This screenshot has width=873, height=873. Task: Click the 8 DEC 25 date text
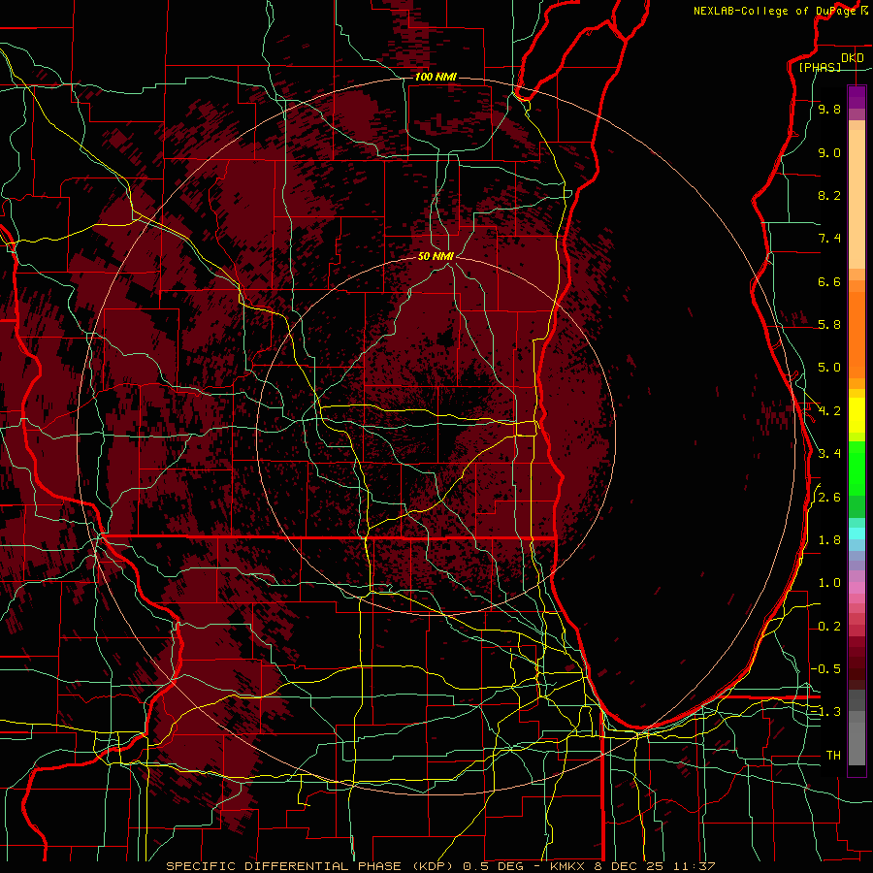[x=630, y=866]
